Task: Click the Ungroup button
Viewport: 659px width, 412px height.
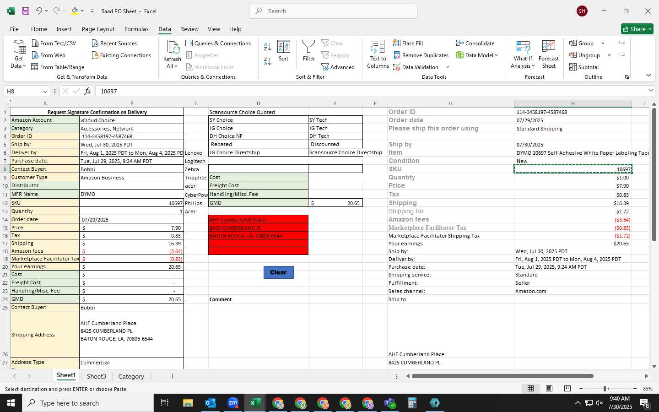Action: pyautogui.click(x=584, y=55)
